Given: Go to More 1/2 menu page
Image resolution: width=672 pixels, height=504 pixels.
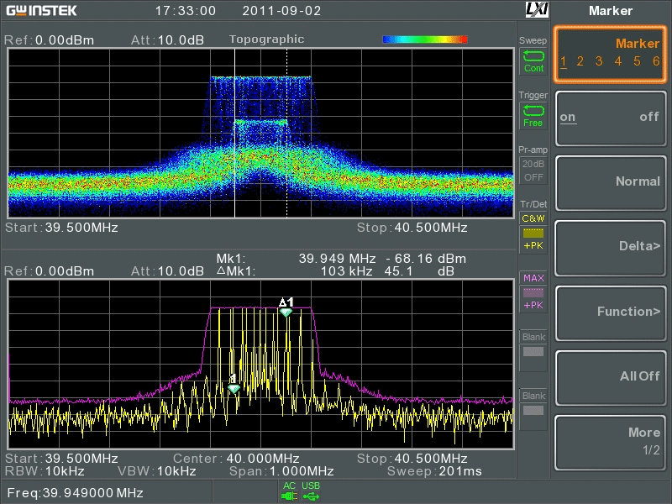Looking at the screenshot, I should (609, 440).
